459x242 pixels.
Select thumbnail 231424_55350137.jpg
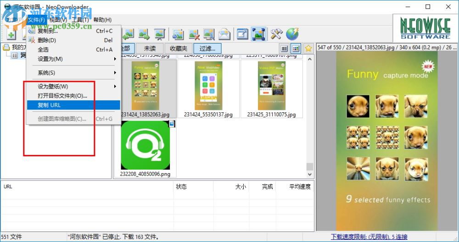[208, 88]
